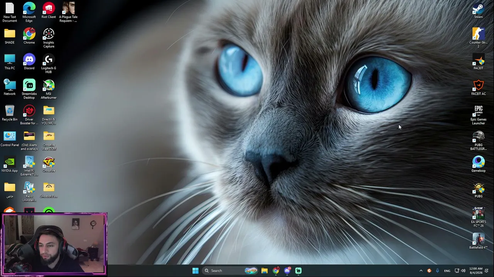Open File Explorer from taskbar
Viewport: 494px width, 277px height.
(x=264, y=270)
